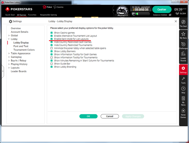Uncheck Show Casino games
Viewport: 189px width, 143px height.
pyautogui.click(x=52, y=33)
